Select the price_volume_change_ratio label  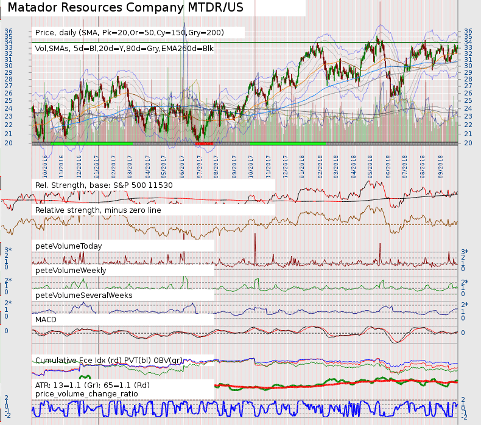pyautogui.click(x=86, y=394)
